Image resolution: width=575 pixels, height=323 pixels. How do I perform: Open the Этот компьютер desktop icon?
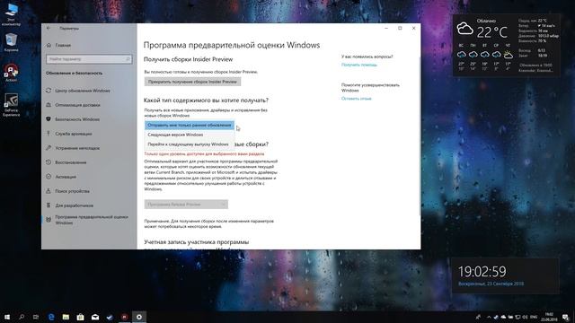click(x=11, y=14)
